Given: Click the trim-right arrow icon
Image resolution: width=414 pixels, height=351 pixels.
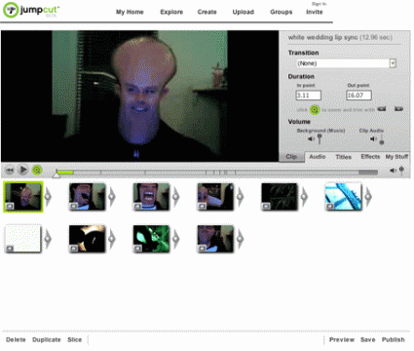Looking at the screenshot, I should [x=398, y=109].
